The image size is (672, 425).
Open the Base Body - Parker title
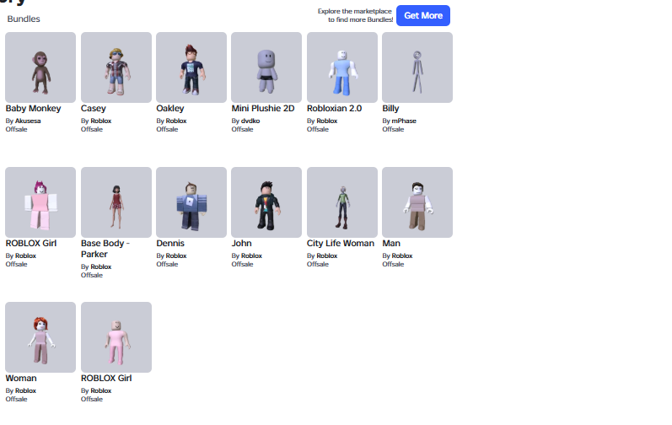(x=105, y=249)
